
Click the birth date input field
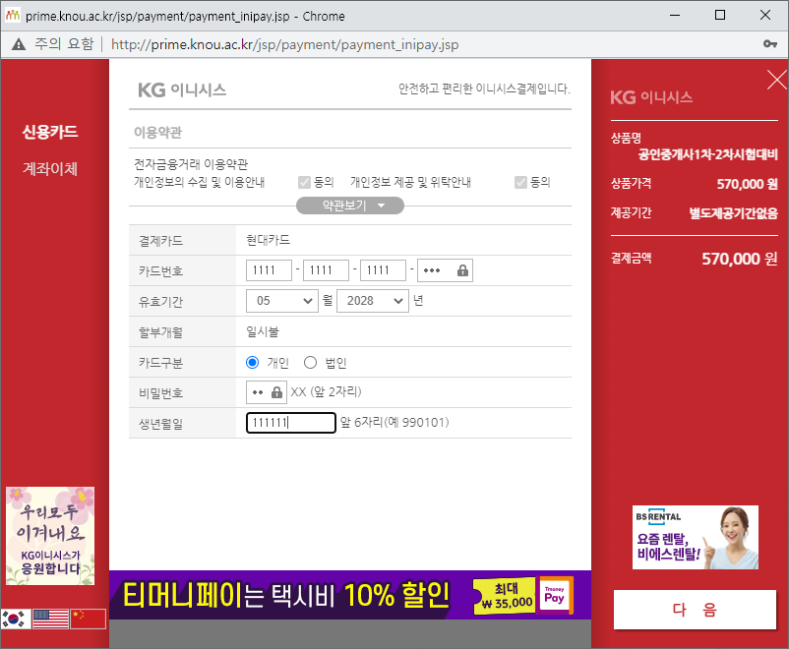tap(289, 423)
